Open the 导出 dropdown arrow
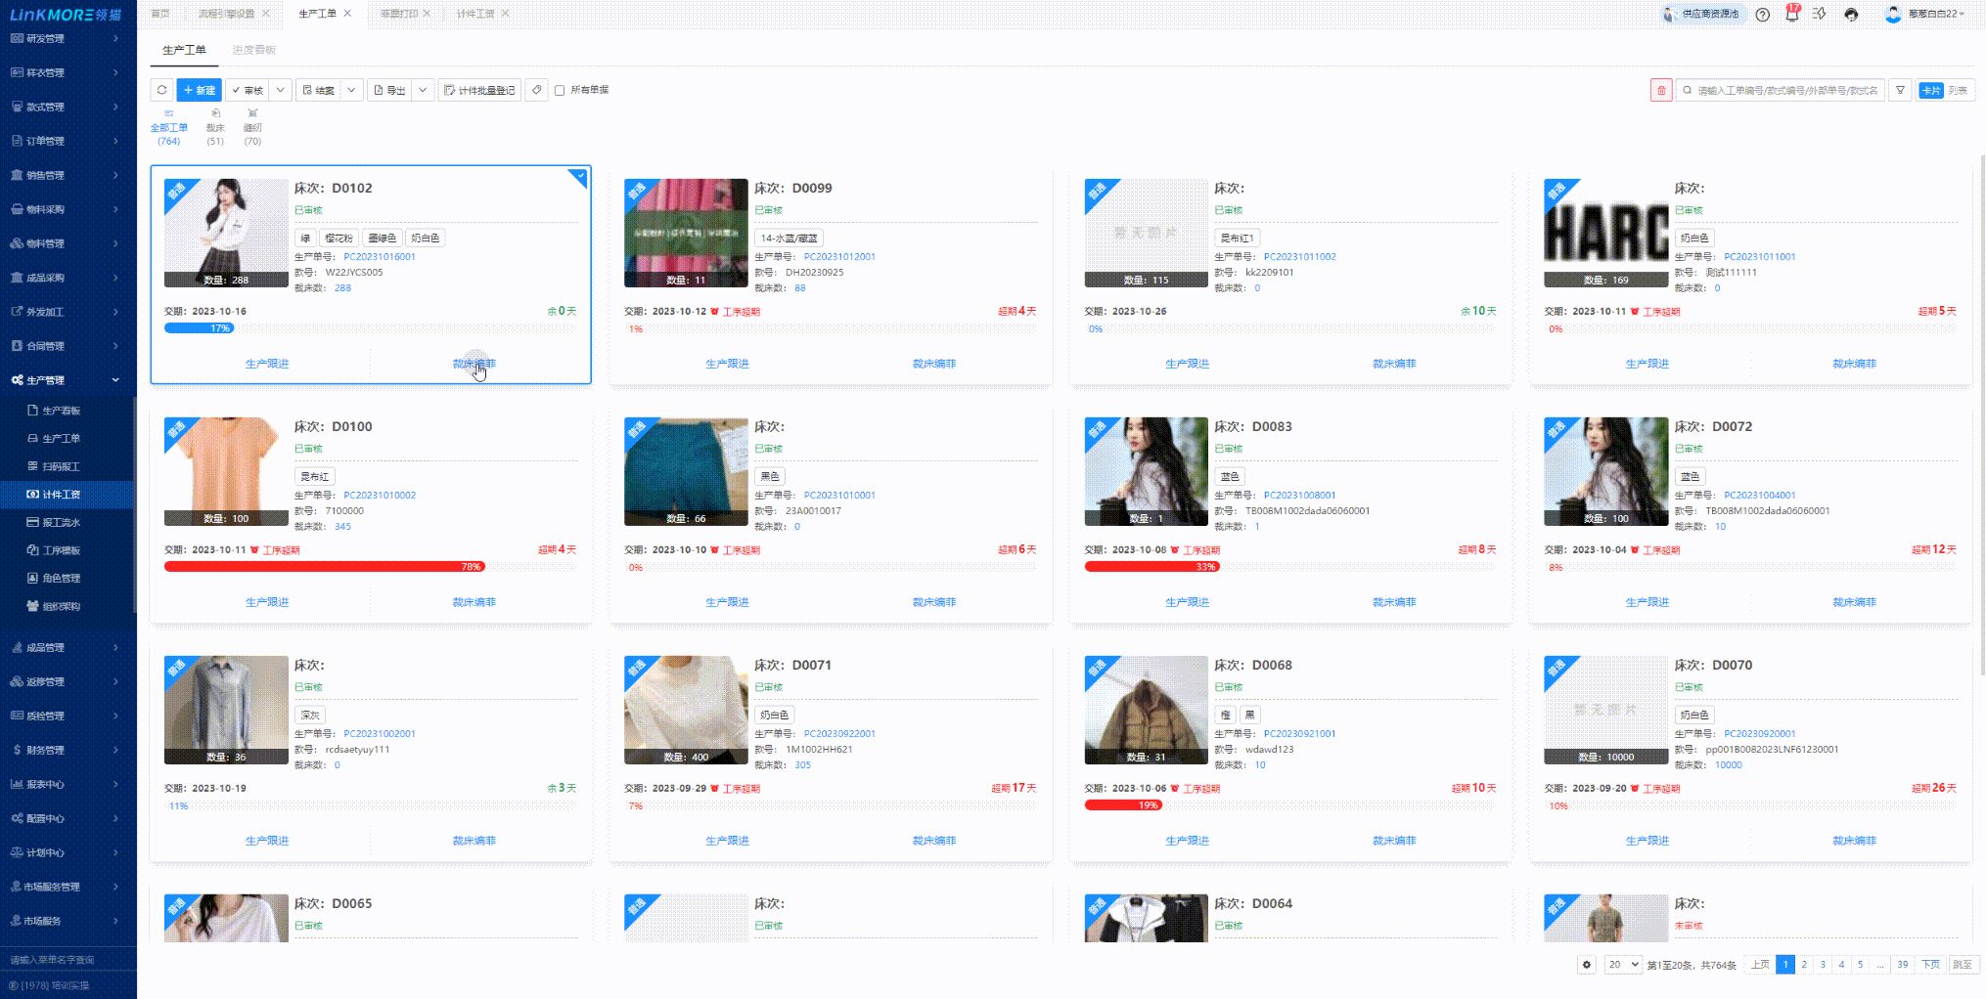Image resolution: width=1986 pixels, height=999 pixels. tap(423, 90)
